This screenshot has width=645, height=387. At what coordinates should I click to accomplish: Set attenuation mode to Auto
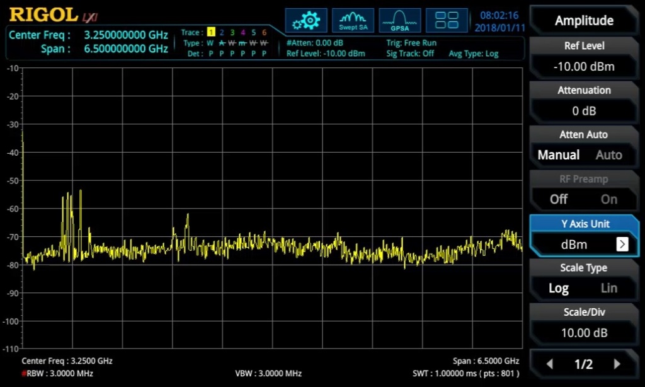608,154
